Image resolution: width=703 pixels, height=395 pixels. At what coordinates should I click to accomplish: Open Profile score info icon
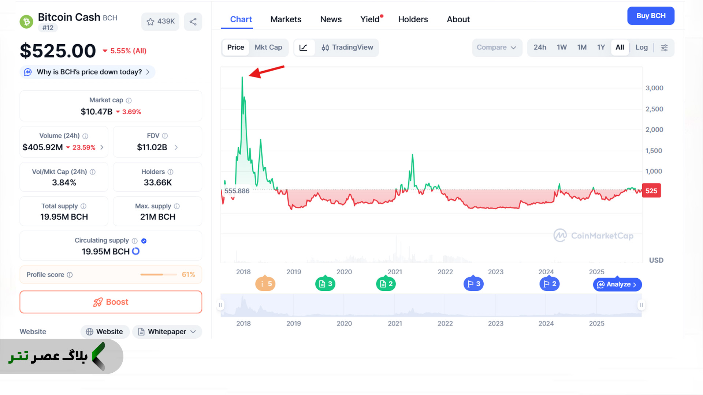pos(70,275)
